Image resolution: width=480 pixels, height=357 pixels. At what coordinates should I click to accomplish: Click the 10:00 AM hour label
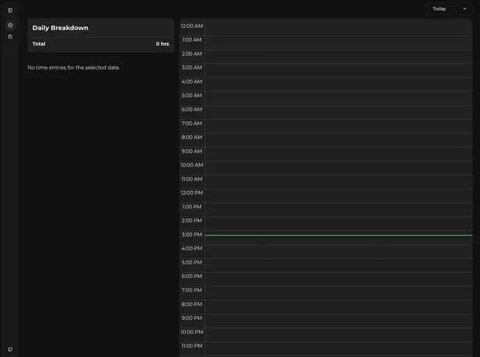click(192, 165)
